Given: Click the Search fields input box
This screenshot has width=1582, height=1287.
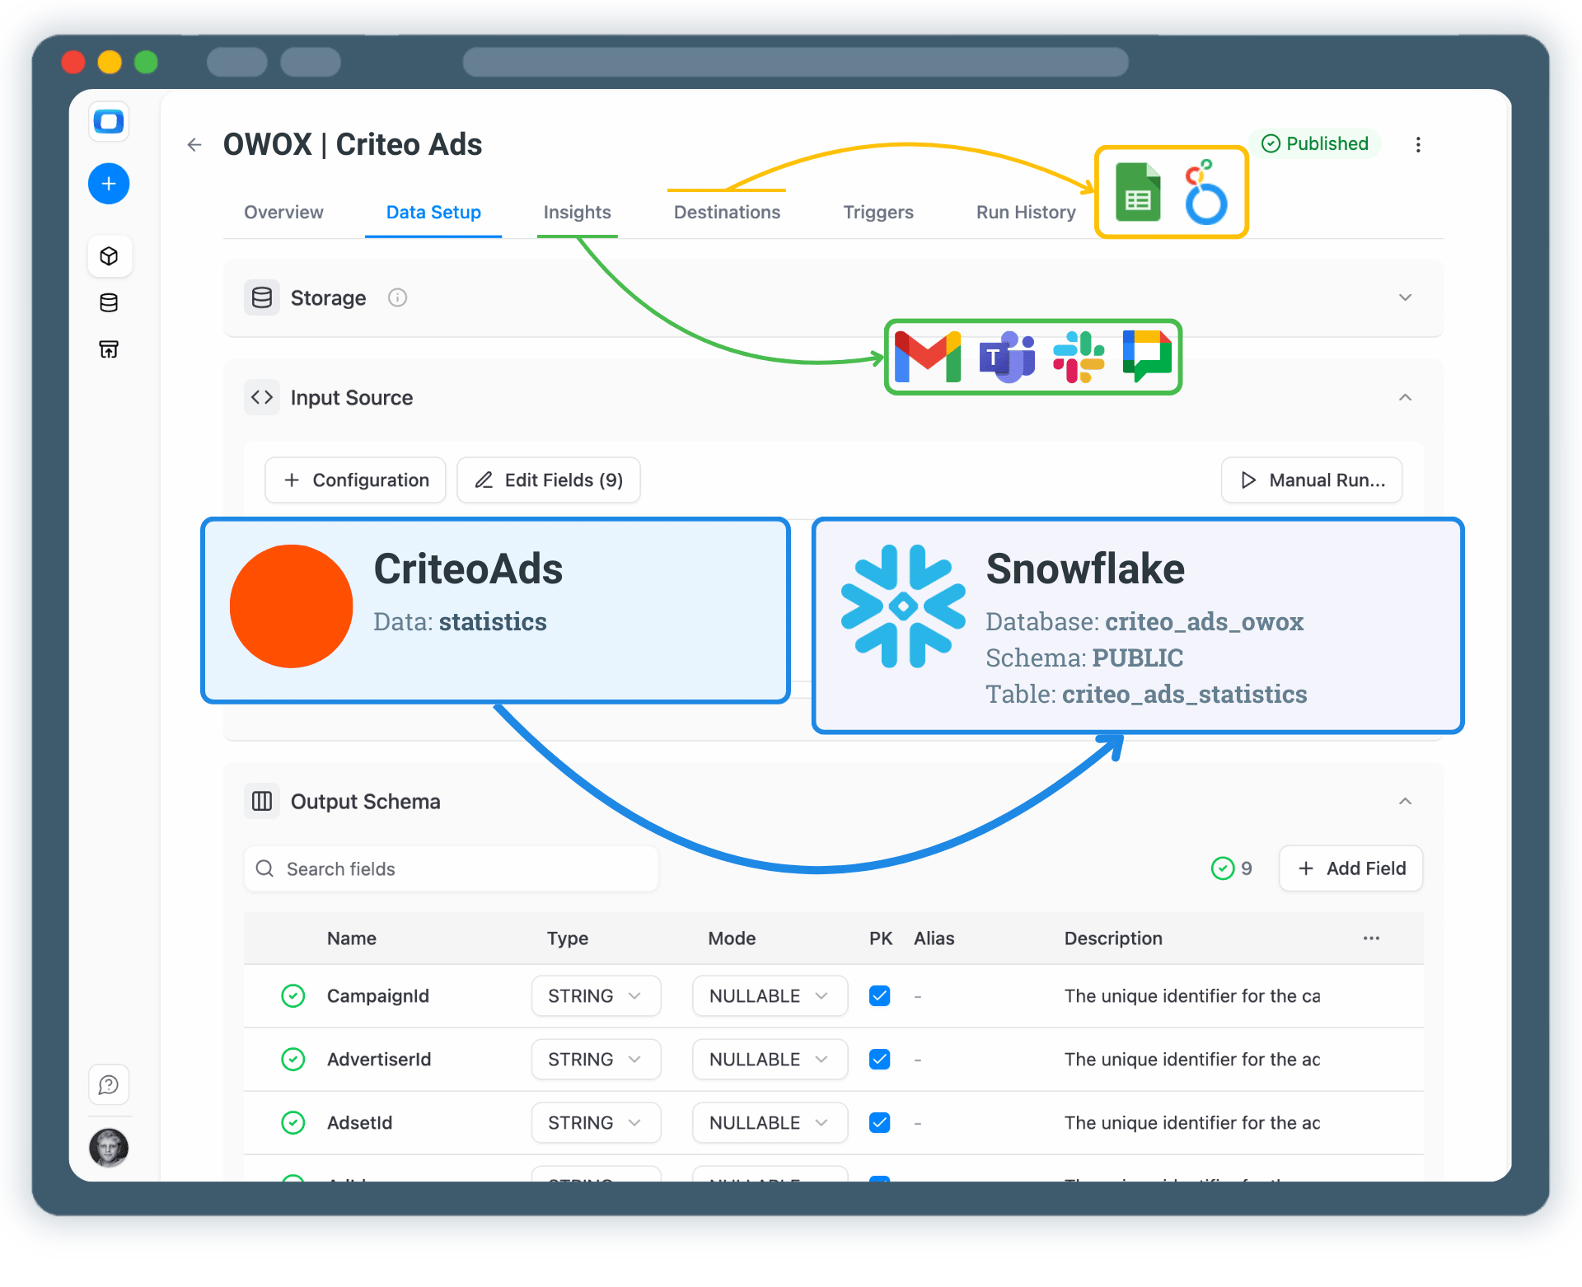Looking at the screenshot, I should click(450, 868).
